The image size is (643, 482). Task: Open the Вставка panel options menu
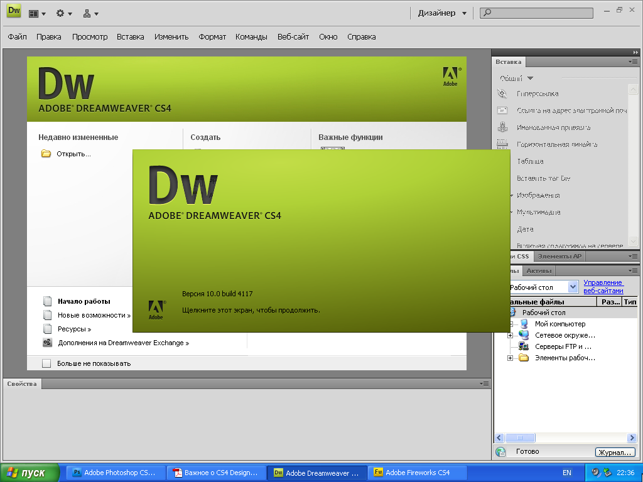(x=633, y=62)
